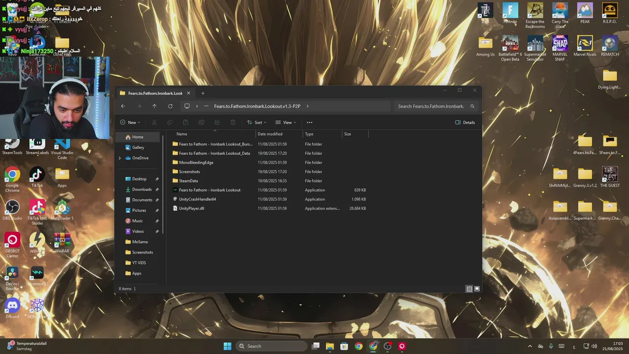Viewport: 629px width, 354px height.
Task: Open MoSama folder in sidebar
Action: [140, 242]
